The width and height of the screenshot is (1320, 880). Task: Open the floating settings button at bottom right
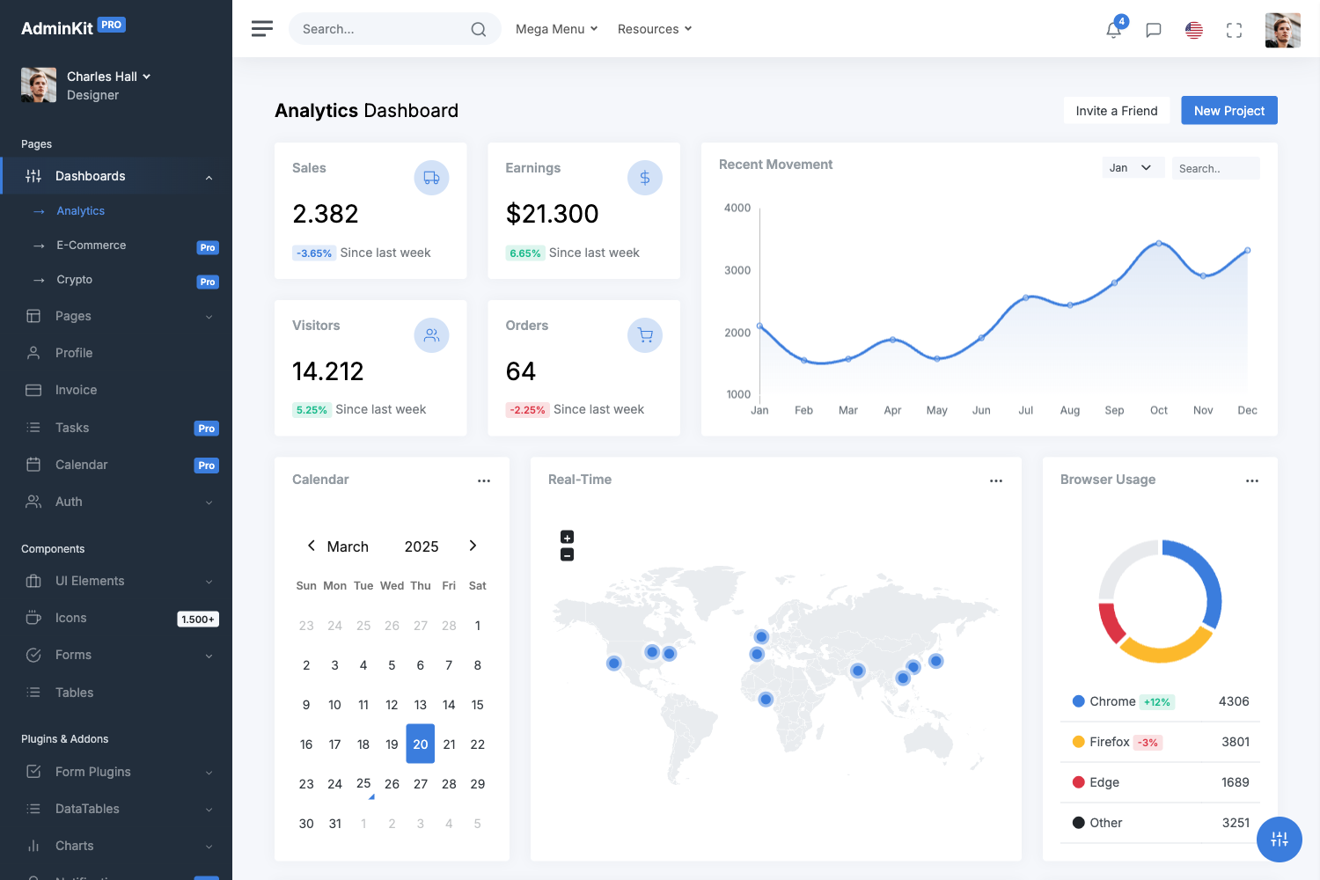tap(1280, 840)
